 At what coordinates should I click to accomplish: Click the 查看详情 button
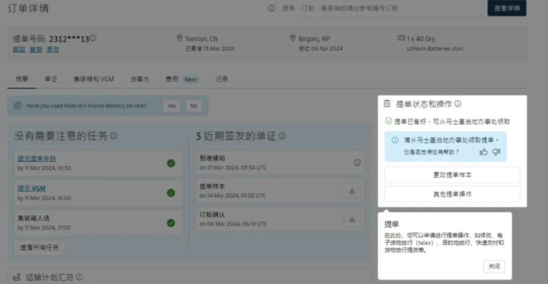coord(507,8)
